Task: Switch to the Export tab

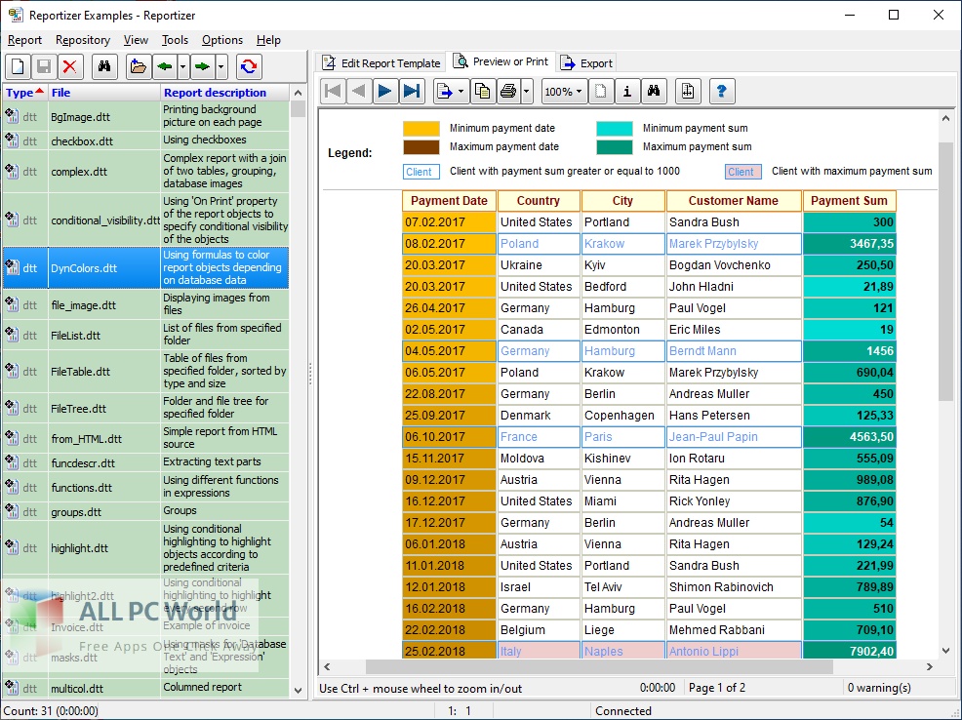Action: [587, 62]
